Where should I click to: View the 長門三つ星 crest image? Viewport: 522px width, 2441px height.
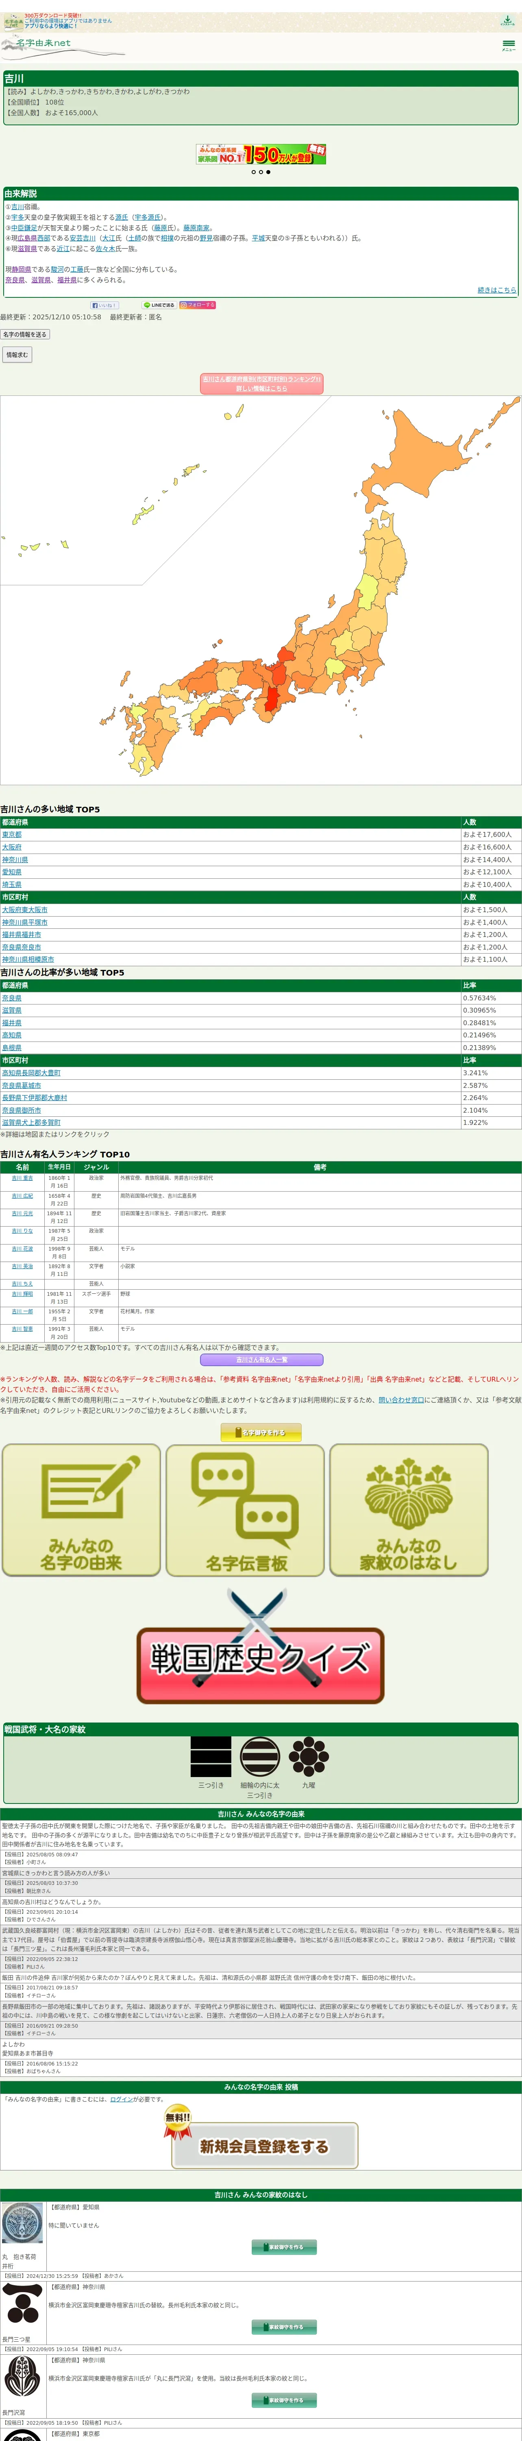click(x=23, y=2303)
